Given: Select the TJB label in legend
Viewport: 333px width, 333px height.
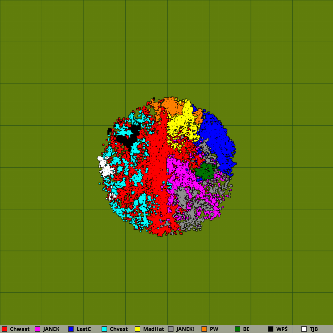Looking at the screenshot, I should [x=314, y=329].
